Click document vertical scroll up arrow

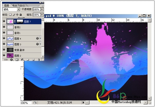(x=149, y=20)
